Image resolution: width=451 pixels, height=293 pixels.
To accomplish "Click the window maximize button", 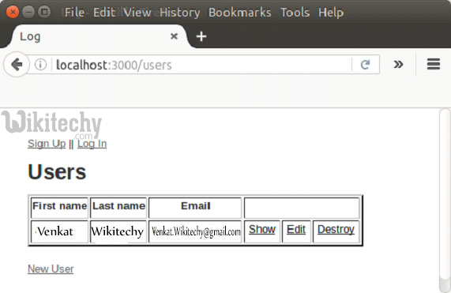I will (x=44, y=12).
